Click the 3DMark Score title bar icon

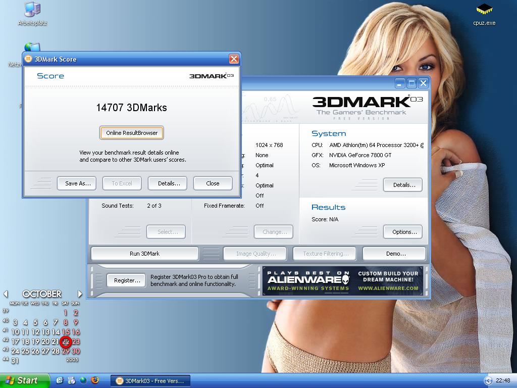[29, 59]
